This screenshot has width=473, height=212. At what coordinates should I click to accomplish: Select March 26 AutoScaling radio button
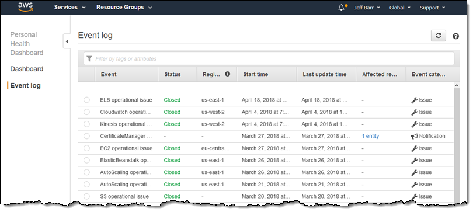pyautogui.click(x=86, y=172)
